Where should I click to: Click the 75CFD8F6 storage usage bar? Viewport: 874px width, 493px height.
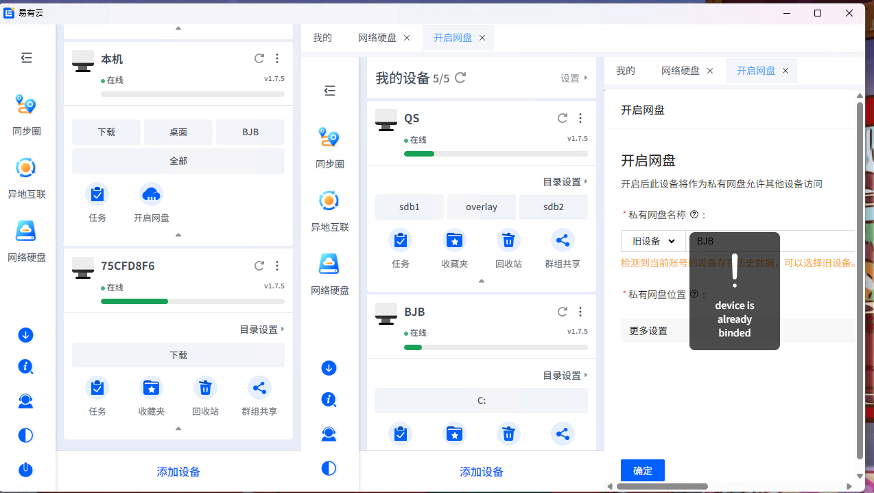coord(192,301)
